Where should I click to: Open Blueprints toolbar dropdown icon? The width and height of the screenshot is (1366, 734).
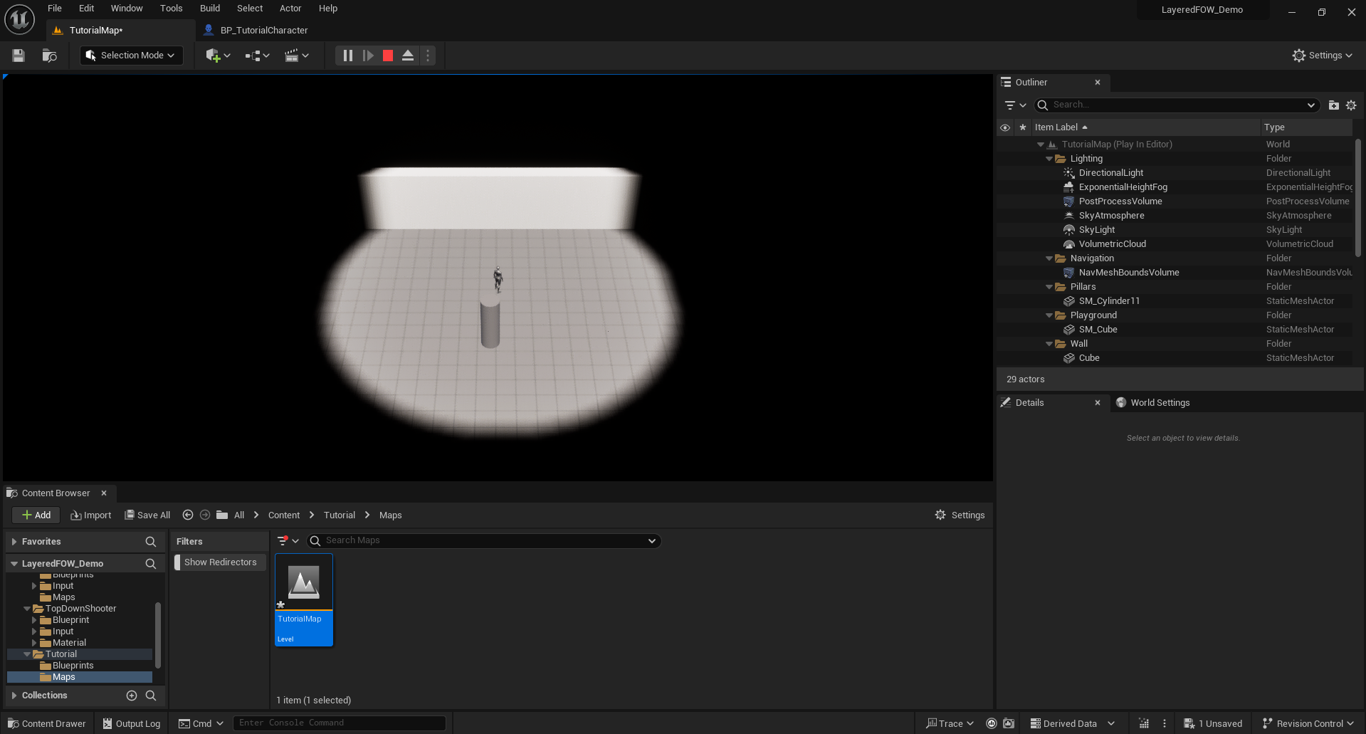click(x=257, y=56)
